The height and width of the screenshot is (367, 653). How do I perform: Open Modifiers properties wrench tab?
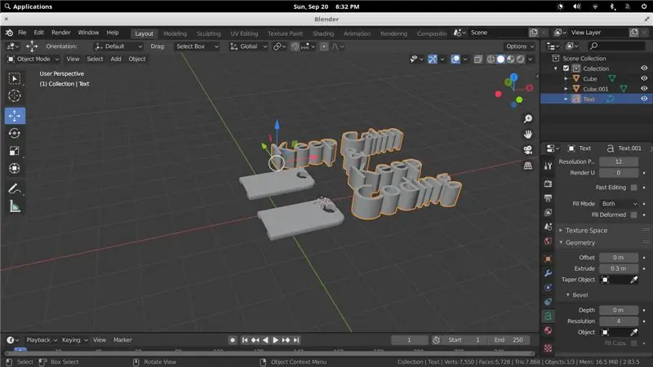(x=548, y=273)
